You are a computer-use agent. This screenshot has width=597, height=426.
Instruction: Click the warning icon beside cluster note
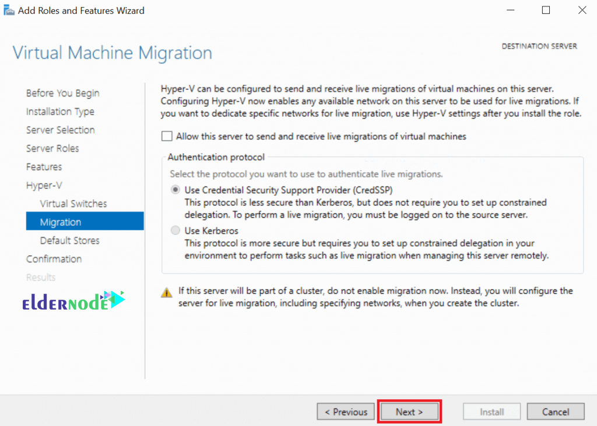point(166,292)
